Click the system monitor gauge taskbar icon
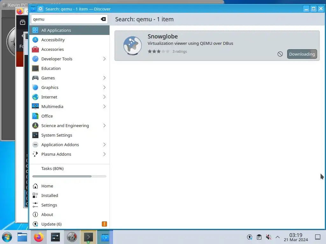 [72, 237]
